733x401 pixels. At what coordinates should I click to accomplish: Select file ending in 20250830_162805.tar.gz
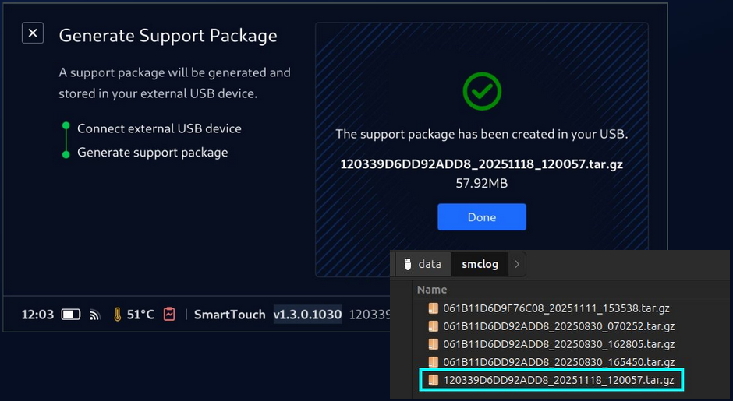tap(558, 344)
